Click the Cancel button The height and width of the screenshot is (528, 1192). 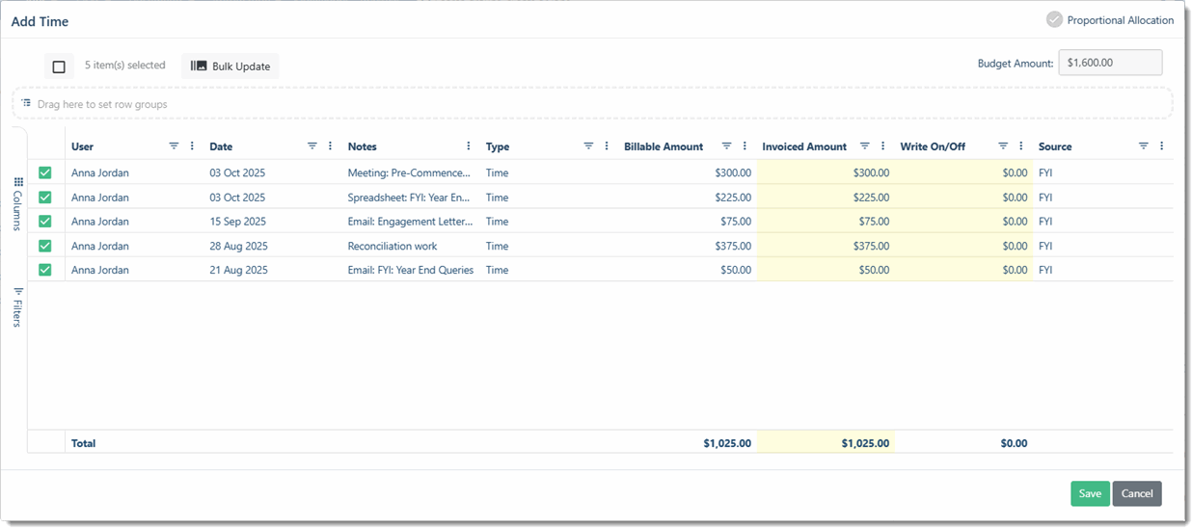pos(1136,493)
